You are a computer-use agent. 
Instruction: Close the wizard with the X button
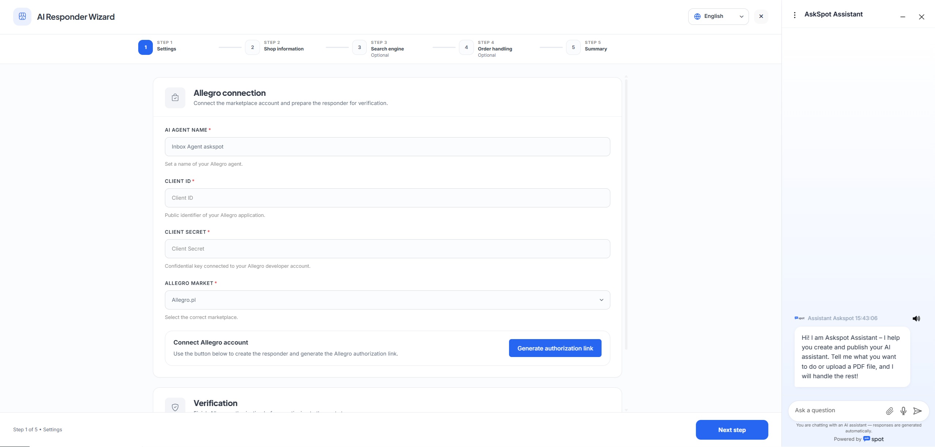point(761,16)
